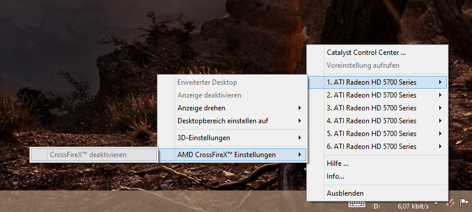472x212 pixels.
Task: Click the Info... menu entry
Action: click(378, 176)
